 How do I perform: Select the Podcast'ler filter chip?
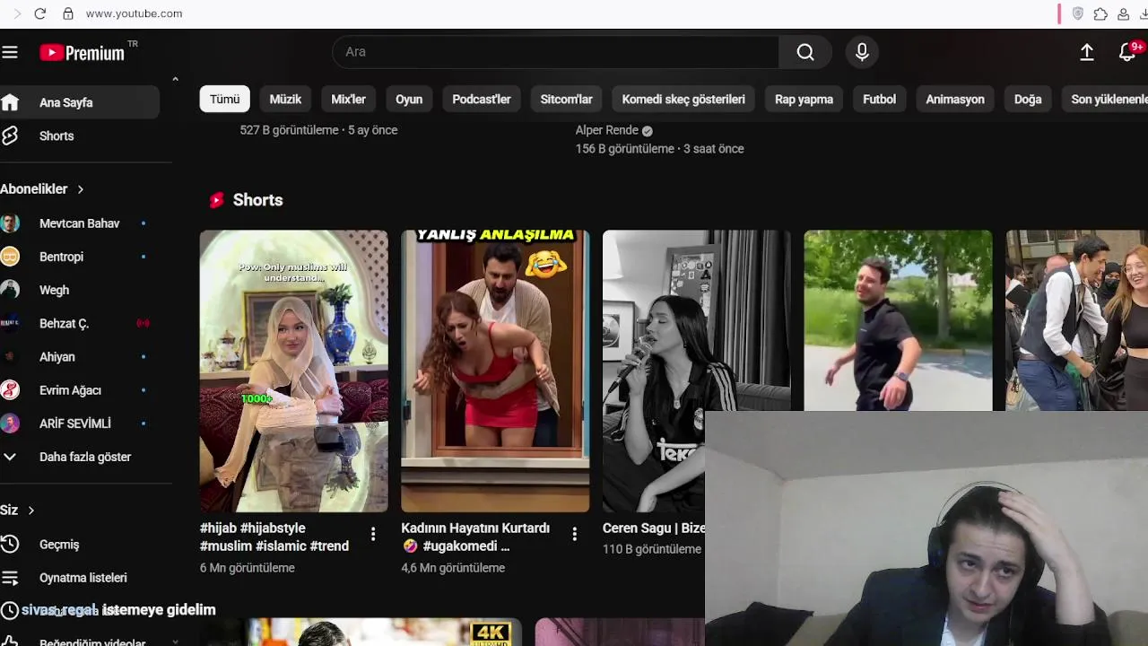(481, 100)
